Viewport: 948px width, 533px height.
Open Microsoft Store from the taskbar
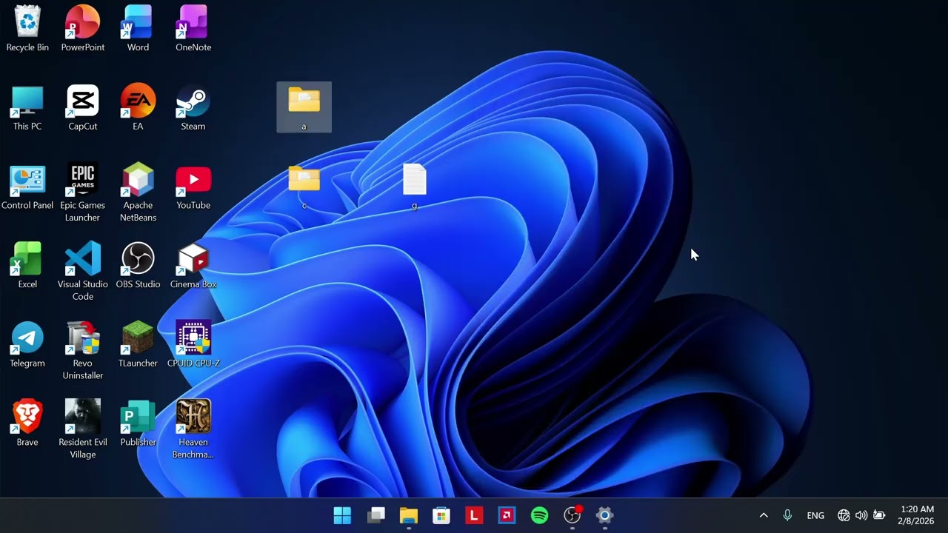coord(441,515)
